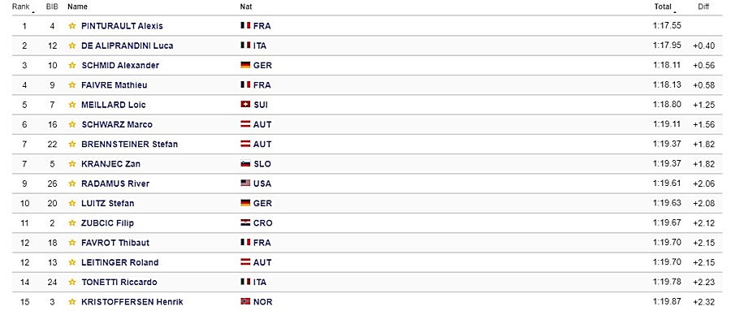This screenshot has height=311, width=731.
Task: Click the USA flag in RADAMUS row
Action: click(245, 184)
